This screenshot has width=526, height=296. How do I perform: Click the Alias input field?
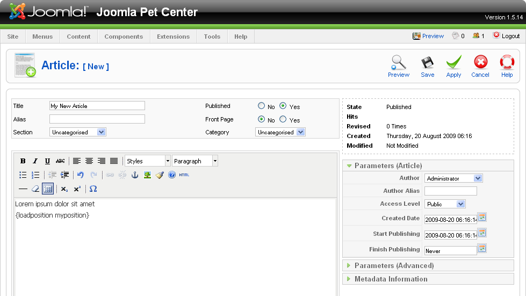[97, 119]
